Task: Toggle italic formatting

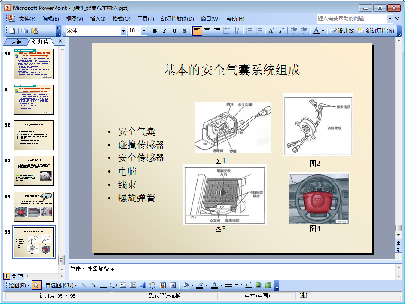Action: 164,31
